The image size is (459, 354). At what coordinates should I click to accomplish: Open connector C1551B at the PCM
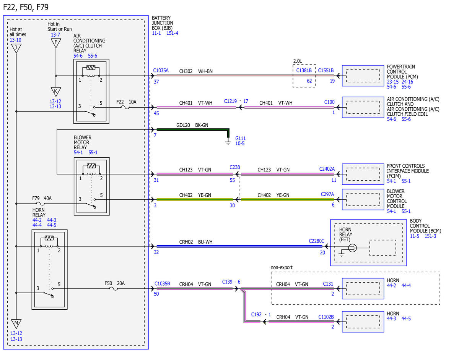click(326, 71)
